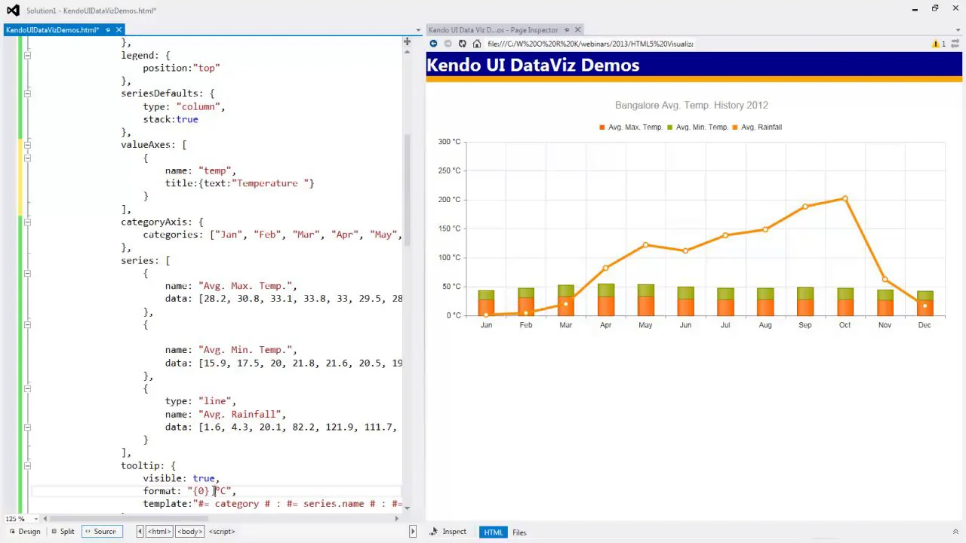Click the Jan category axis label
Screen dimensions: 966x543
(x=486, y=325)
